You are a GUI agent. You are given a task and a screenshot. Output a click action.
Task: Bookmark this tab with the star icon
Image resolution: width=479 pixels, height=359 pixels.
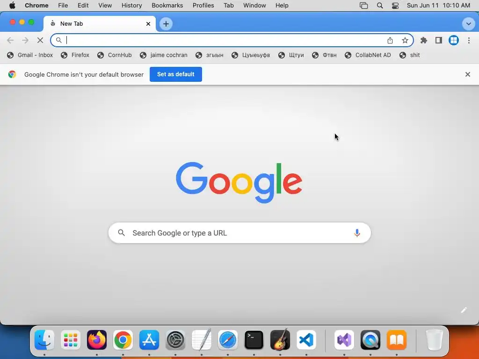click(405, 40)
